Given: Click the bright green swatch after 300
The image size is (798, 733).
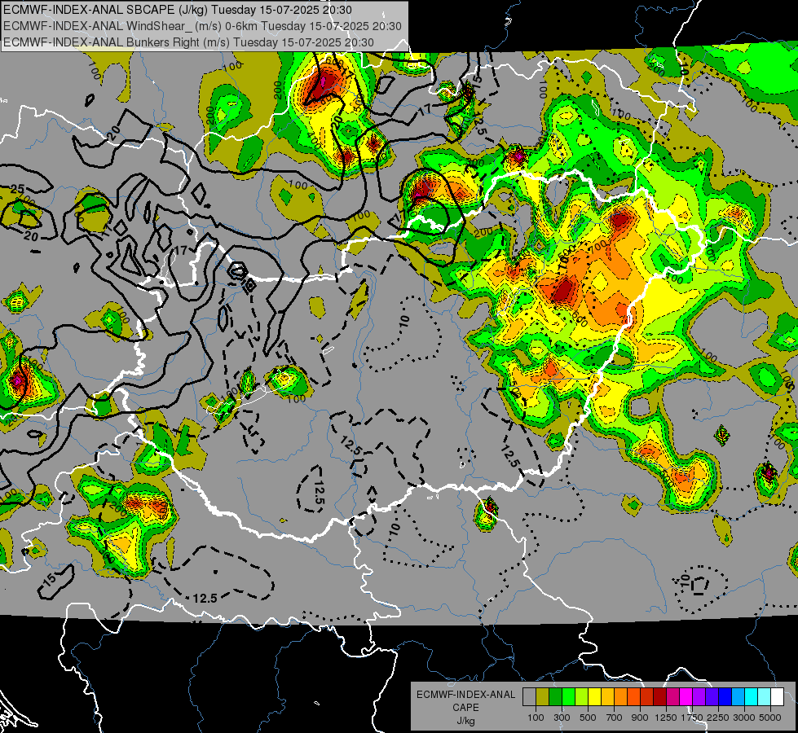Looking at the screenshot, I should tap(568, 697).
